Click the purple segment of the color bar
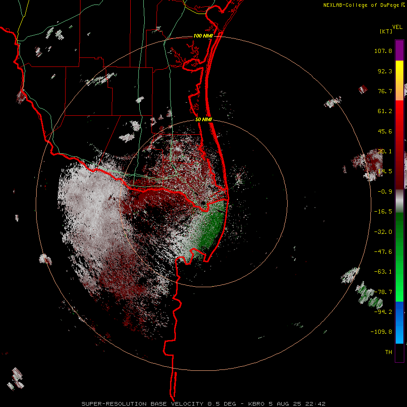 [399, 50]
